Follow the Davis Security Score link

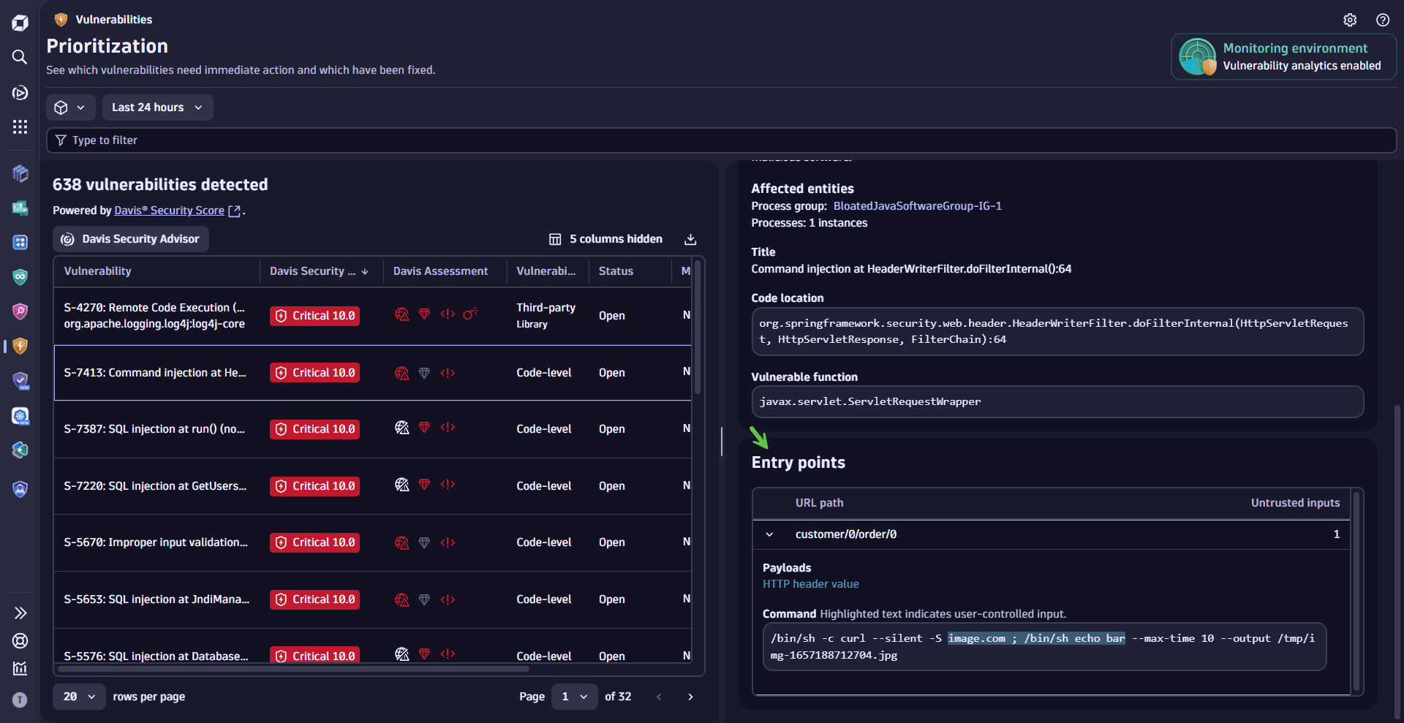pos(169,211)
